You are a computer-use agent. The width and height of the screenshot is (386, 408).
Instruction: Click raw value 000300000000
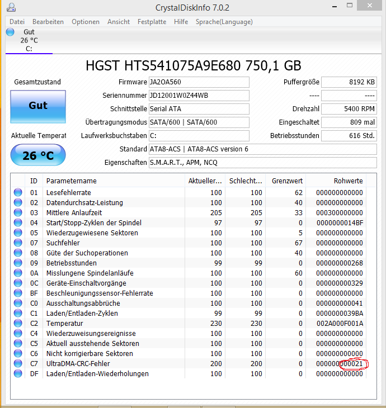click(x=340, y=213)
